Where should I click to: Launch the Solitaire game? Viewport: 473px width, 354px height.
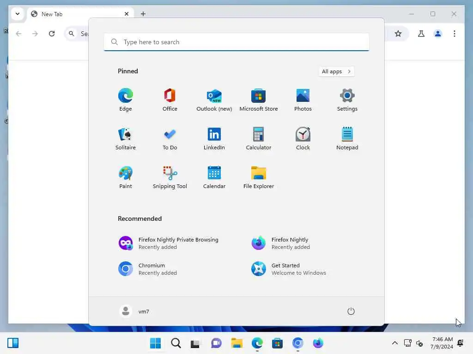126,139
